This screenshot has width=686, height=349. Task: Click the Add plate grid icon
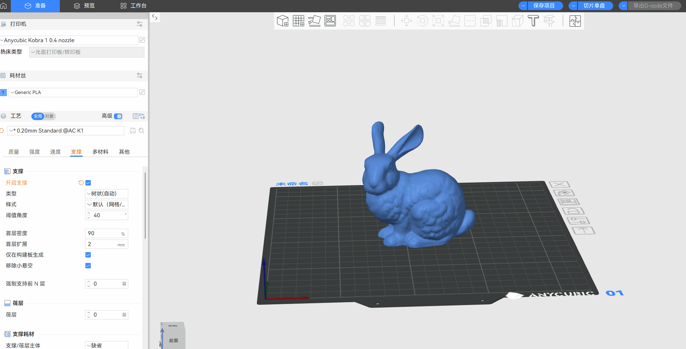click(x=298, y=21)
